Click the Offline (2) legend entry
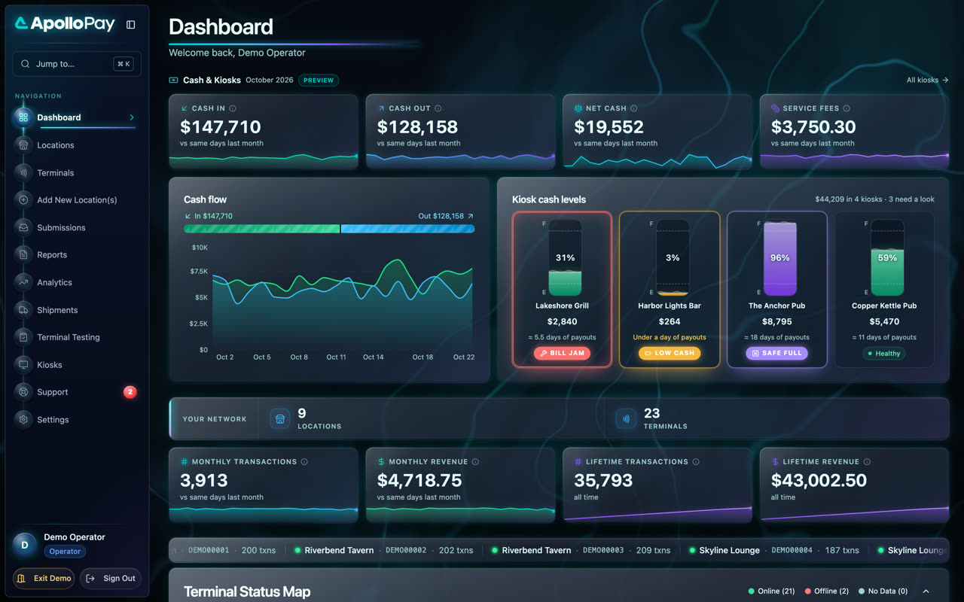The width and height of the screenshot is (964, 602). (826, 591)
